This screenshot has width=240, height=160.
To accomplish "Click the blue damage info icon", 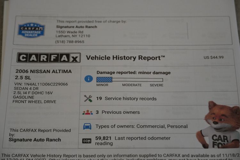I will pos(88,79).
